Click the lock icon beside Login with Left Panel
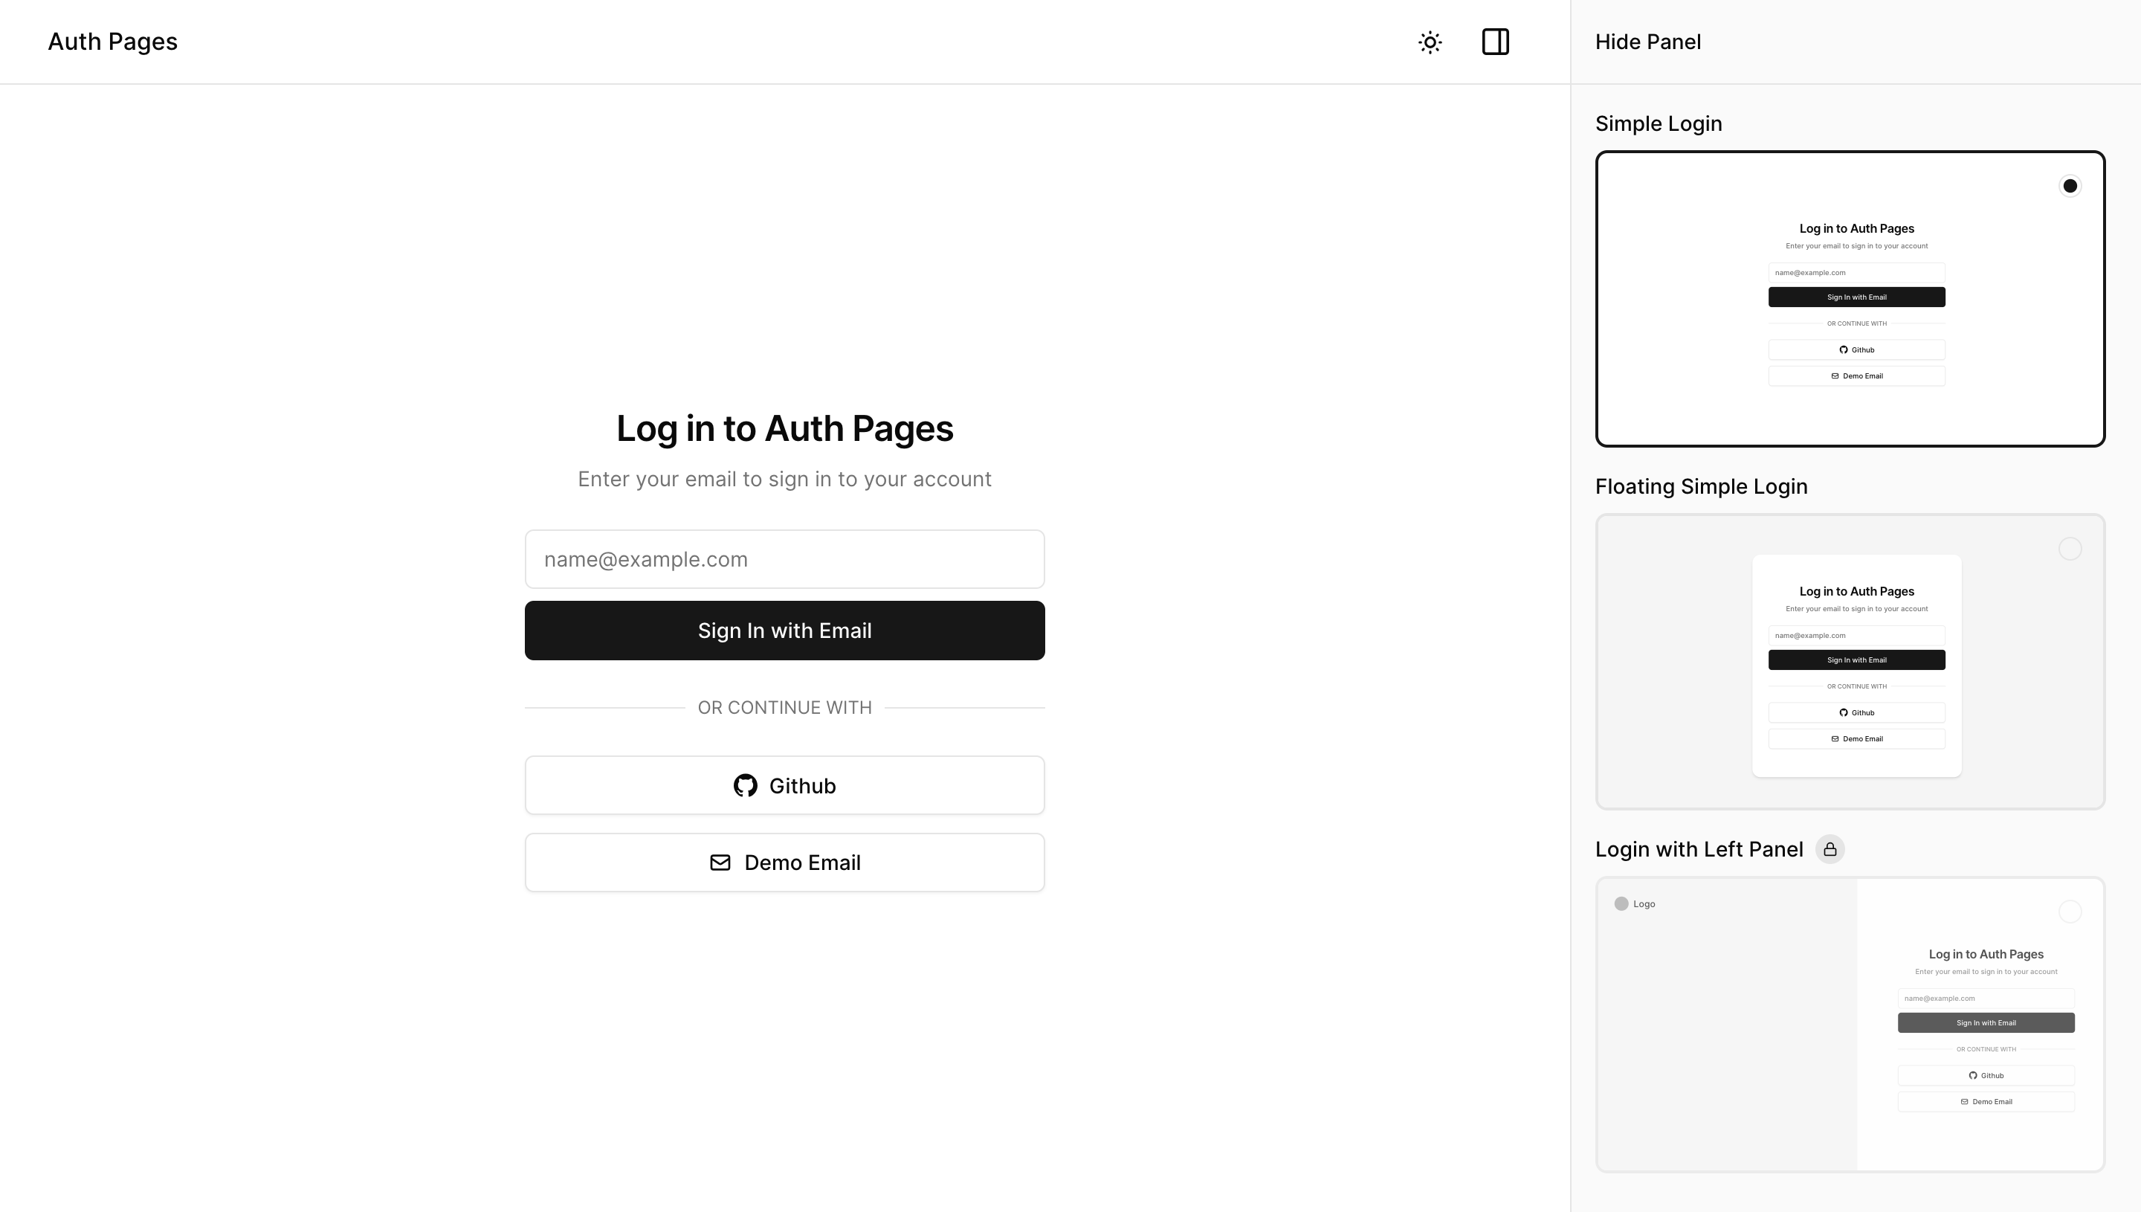 pos(1830,849)
